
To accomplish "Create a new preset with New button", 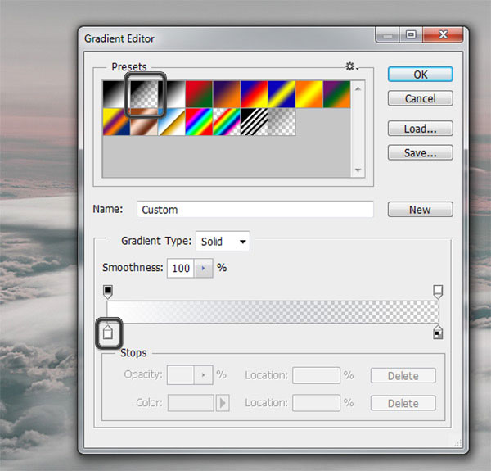I will (x=420, y=210).
